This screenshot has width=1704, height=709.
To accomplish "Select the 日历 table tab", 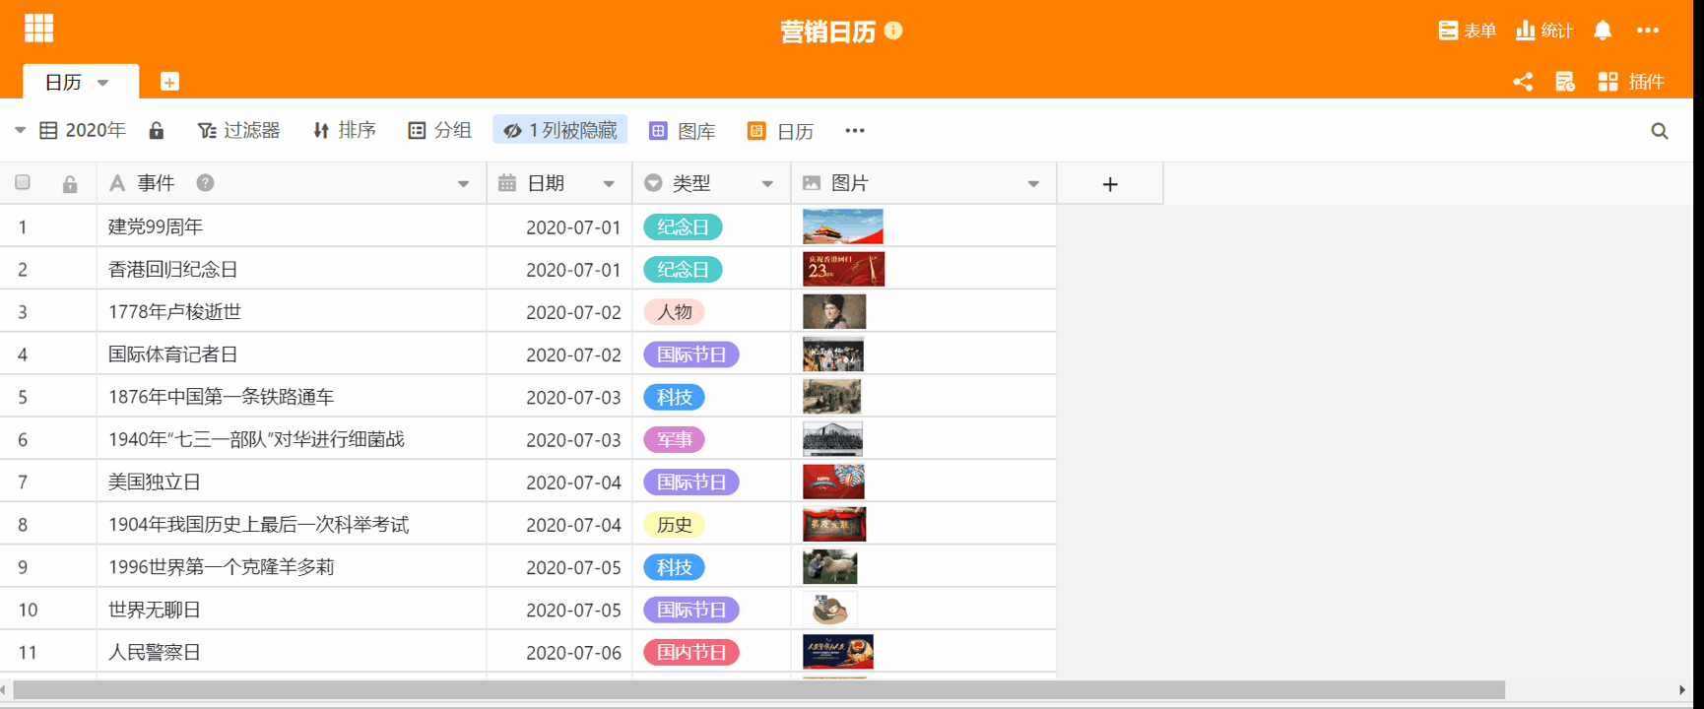I will tap(64, 82).
